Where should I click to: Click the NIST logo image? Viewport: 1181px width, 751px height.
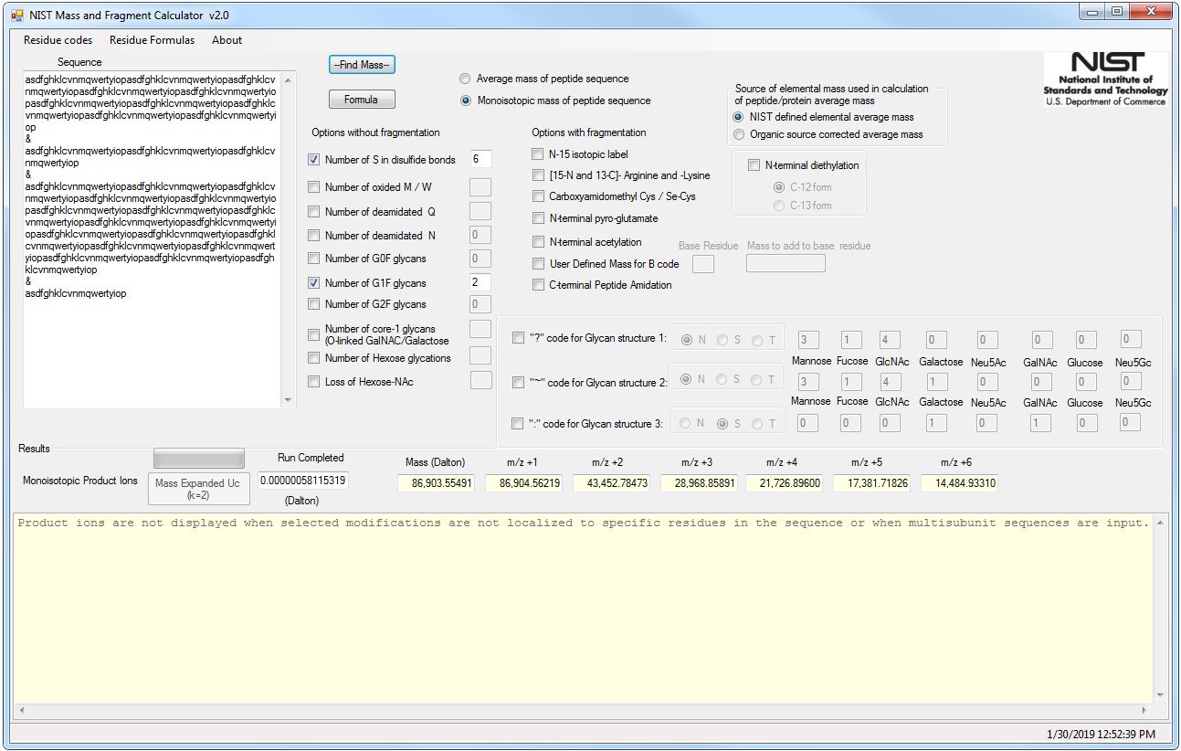click(1106, 79)
